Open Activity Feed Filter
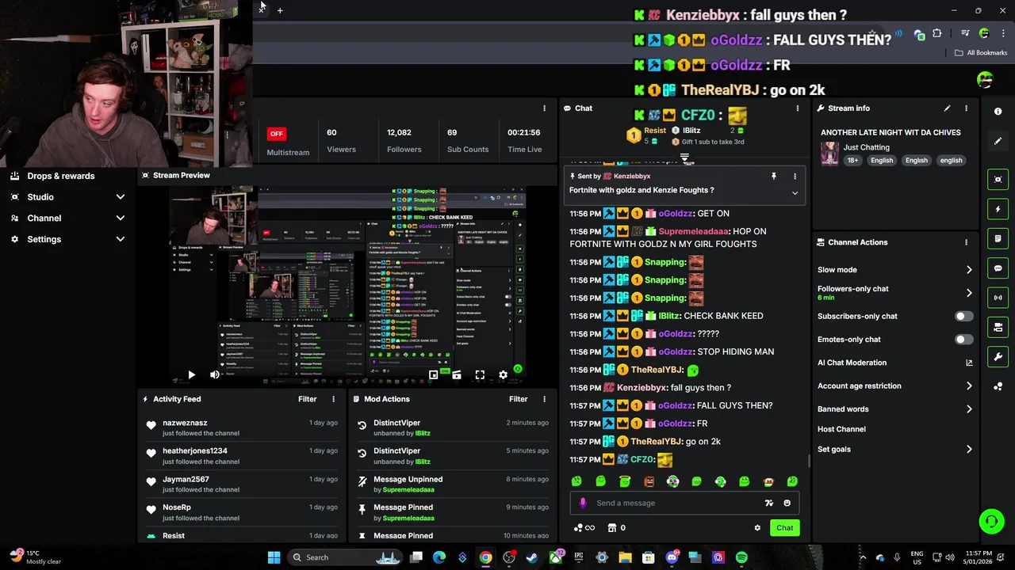Screen dimensions: 1015x570 [307, 399]
